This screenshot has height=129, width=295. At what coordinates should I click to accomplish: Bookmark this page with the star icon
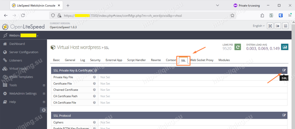pos(232,16)
